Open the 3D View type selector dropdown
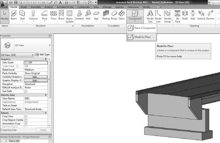The width and height of the screenshot is (220, 143). (x=50, y=45)
